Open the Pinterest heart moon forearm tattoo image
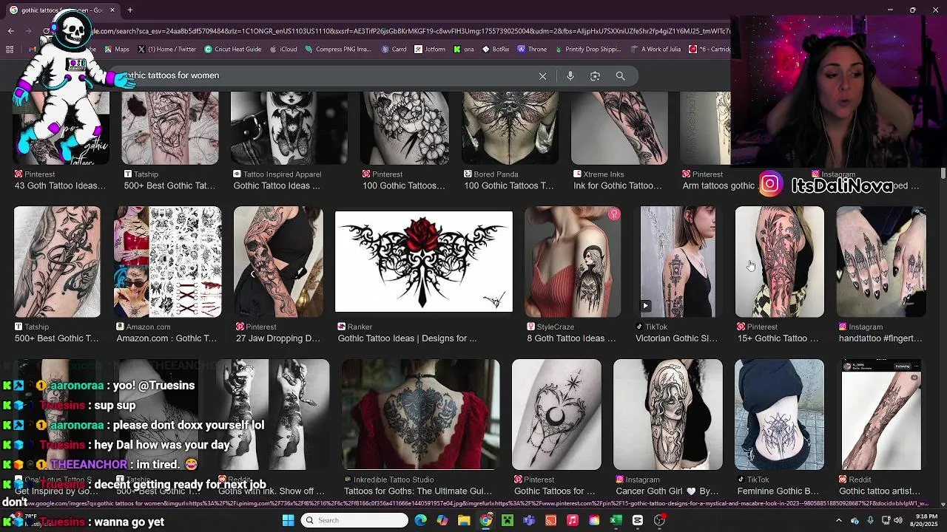The image size is (947, 532). point(556,414)
